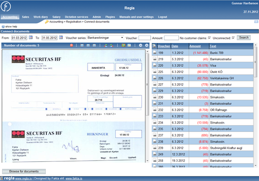Toggle the Unconnected checkbox

coord(233,38)
